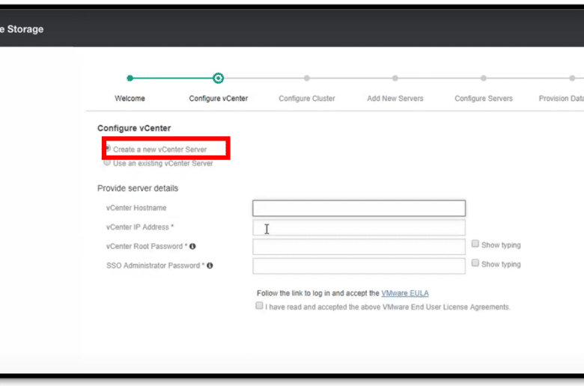Image resolution: width=584 pixels, height=386 pixels.
Task: Click the Add New Servers progress dot
Action: 395,78
